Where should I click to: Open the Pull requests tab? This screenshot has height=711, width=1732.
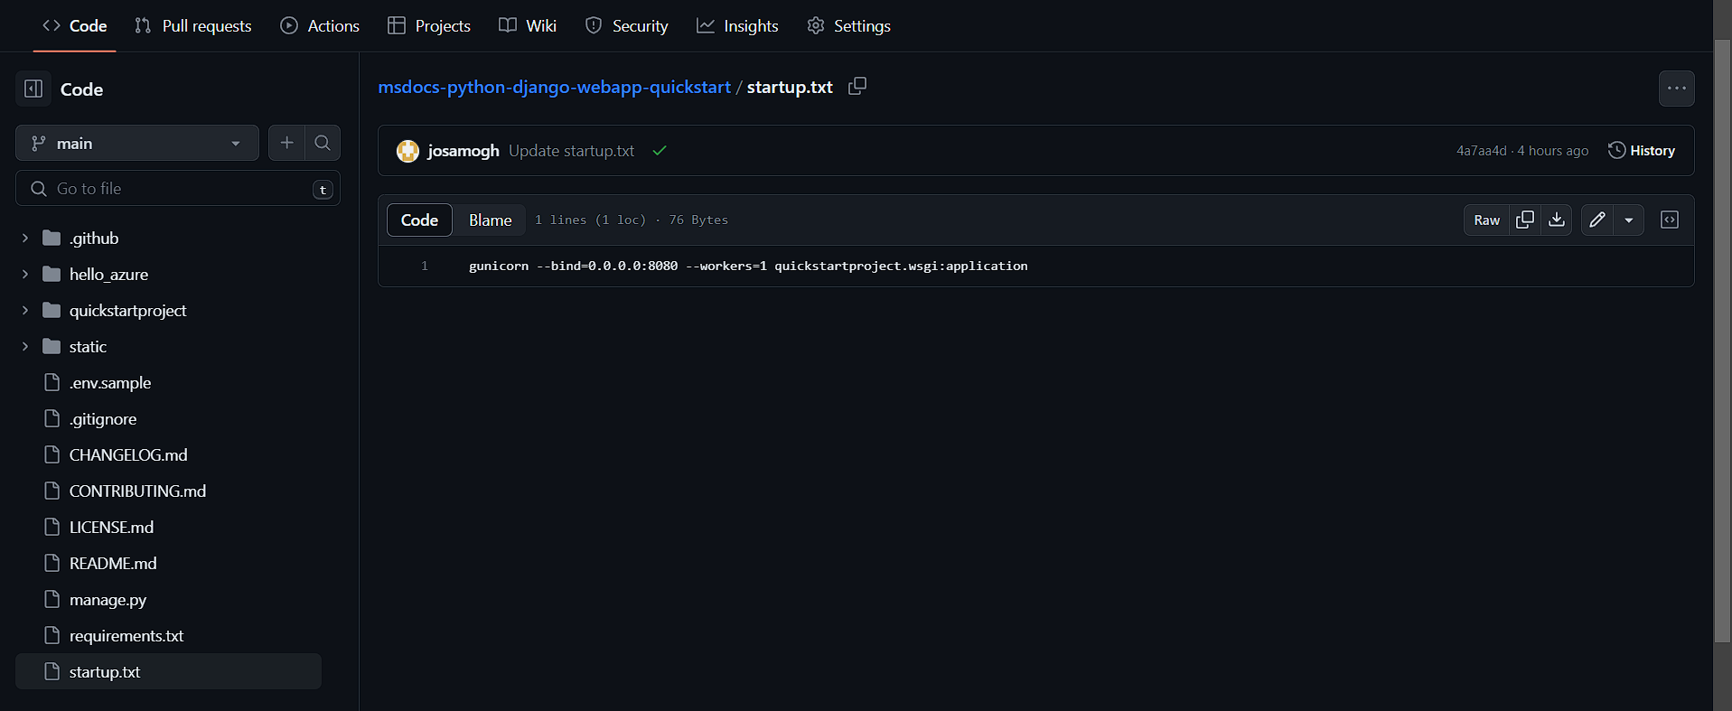tap(193, 26)
